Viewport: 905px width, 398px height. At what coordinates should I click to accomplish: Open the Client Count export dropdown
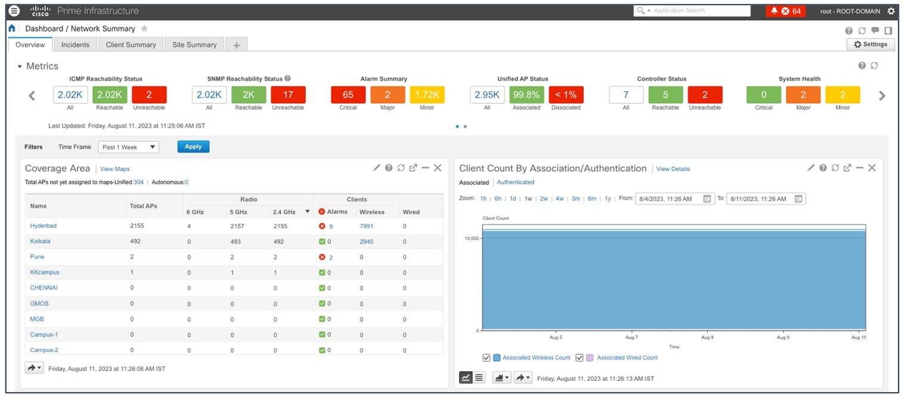(523, 378)
